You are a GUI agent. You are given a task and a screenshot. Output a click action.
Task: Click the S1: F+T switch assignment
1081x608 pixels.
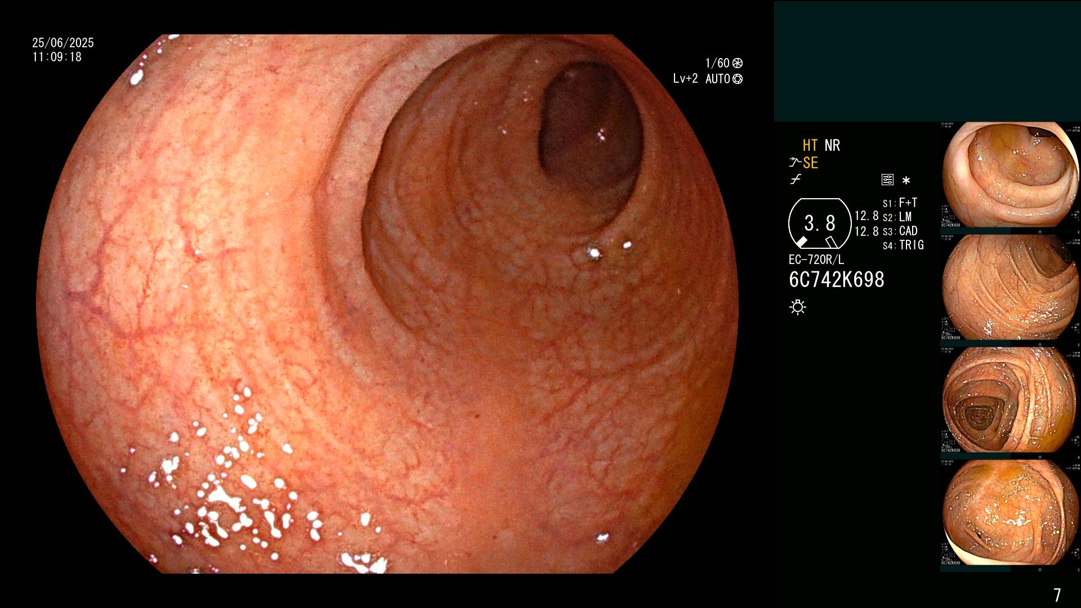click(900, 203)
